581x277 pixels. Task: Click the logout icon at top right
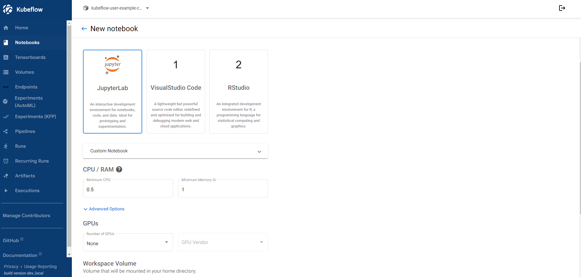pos(562,8)
